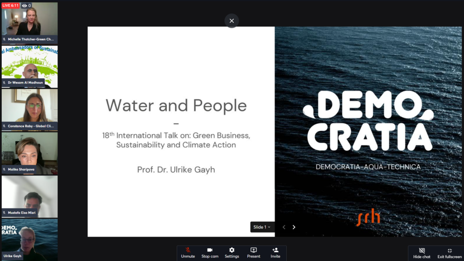Screen dimensions: 464x261
Task: Click muted mic icon beside Mustafa Eisa Misri
Action: tap(5, 213)
